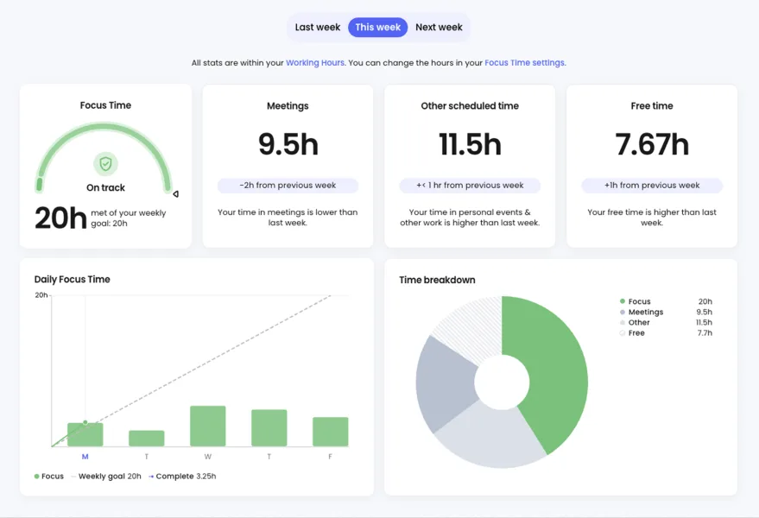Click the green Focus dot in the Daily Focus Time legend
Image resolution: width=759 pixels, height=518 pixels.
[35, 476]
